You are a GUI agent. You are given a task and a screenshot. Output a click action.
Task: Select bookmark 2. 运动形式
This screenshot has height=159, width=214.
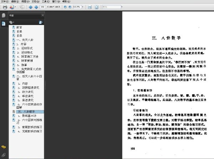tap(25, 48)
